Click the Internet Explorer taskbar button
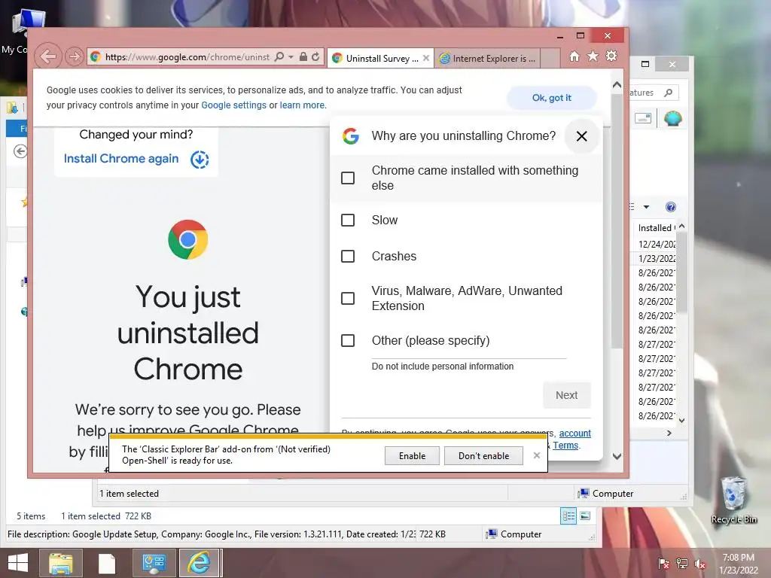This screenshot has width=771, height=578. pyautogui.click(x=200, y=563)
